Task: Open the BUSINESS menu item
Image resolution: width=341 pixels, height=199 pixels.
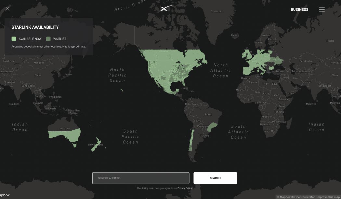Action: (x=299, y=9)
